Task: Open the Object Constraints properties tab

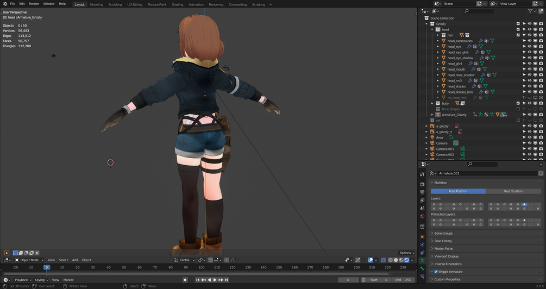Action: pos(422,253)
